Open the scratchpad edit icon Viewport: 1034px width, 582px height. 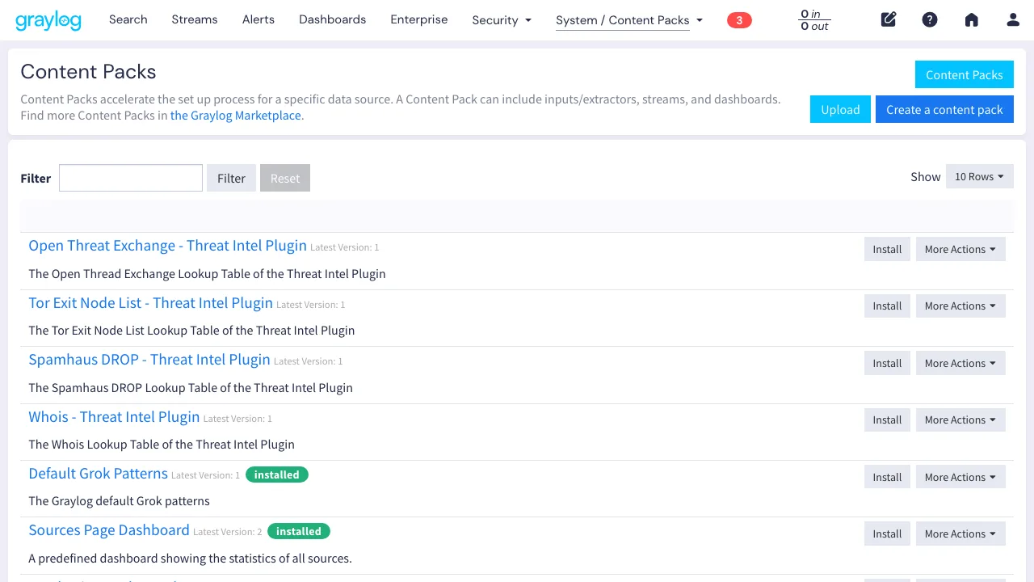pos(889,19)
